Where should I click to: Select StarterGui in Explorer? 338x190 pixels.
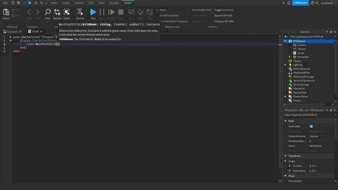pyautogui.click(x=299, y=89)
